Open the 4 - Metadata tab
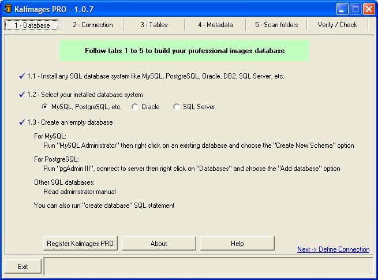This screenshot has width=378, height=280. tap(215, 25)
